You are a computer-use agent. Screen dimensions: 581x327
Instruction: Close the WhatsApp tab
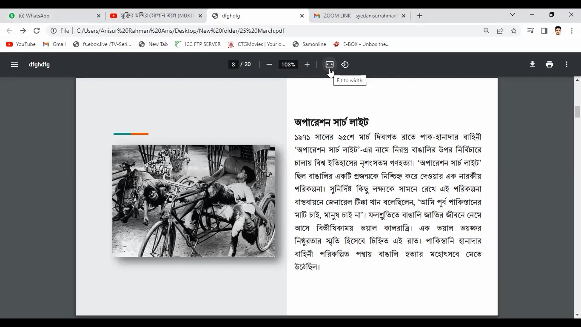click(99, 16)
